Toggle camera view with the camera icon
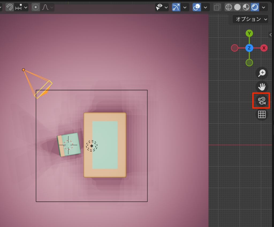 [x=261, y=101]
